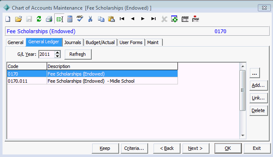
Task: Click the G/L Year input field
Action: tap(47, 54)
